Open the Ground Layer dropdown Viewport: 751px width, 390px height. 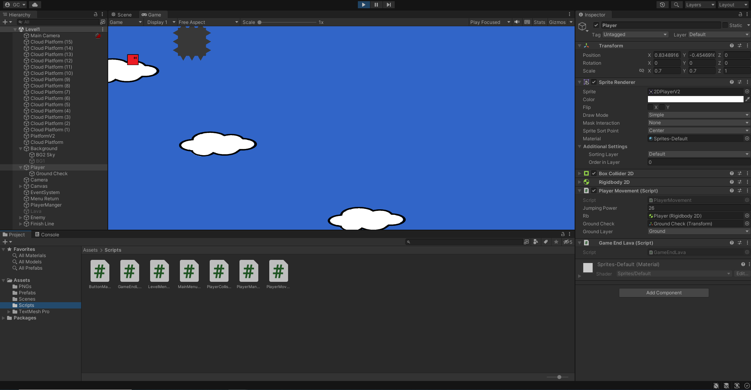click(x=698, y=231)
